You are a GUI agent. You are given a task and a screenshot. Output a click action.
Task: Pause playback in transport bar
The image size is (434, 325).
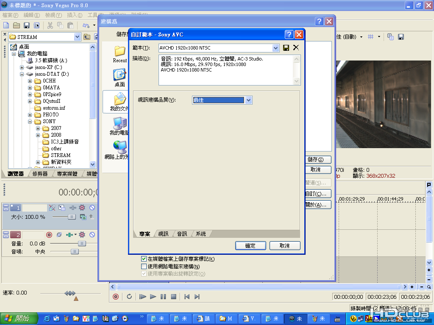(163, 297)
